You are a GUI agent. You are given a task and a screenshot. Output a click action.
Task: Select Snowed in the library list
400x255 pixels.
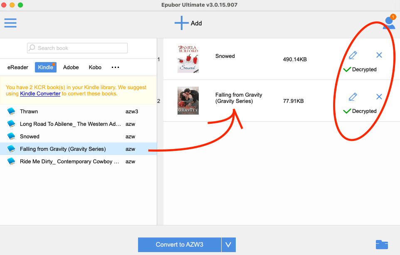pyautogui.click(x=78, y=136)
